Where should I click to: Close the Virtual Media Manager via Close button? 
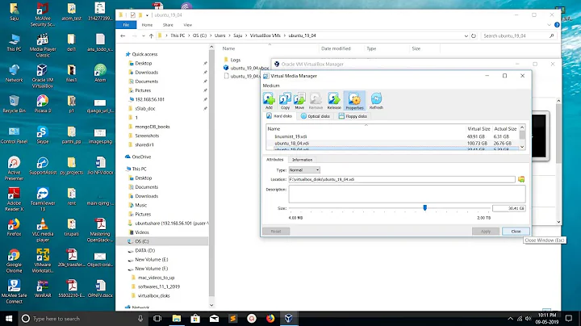tap(516, 231)
